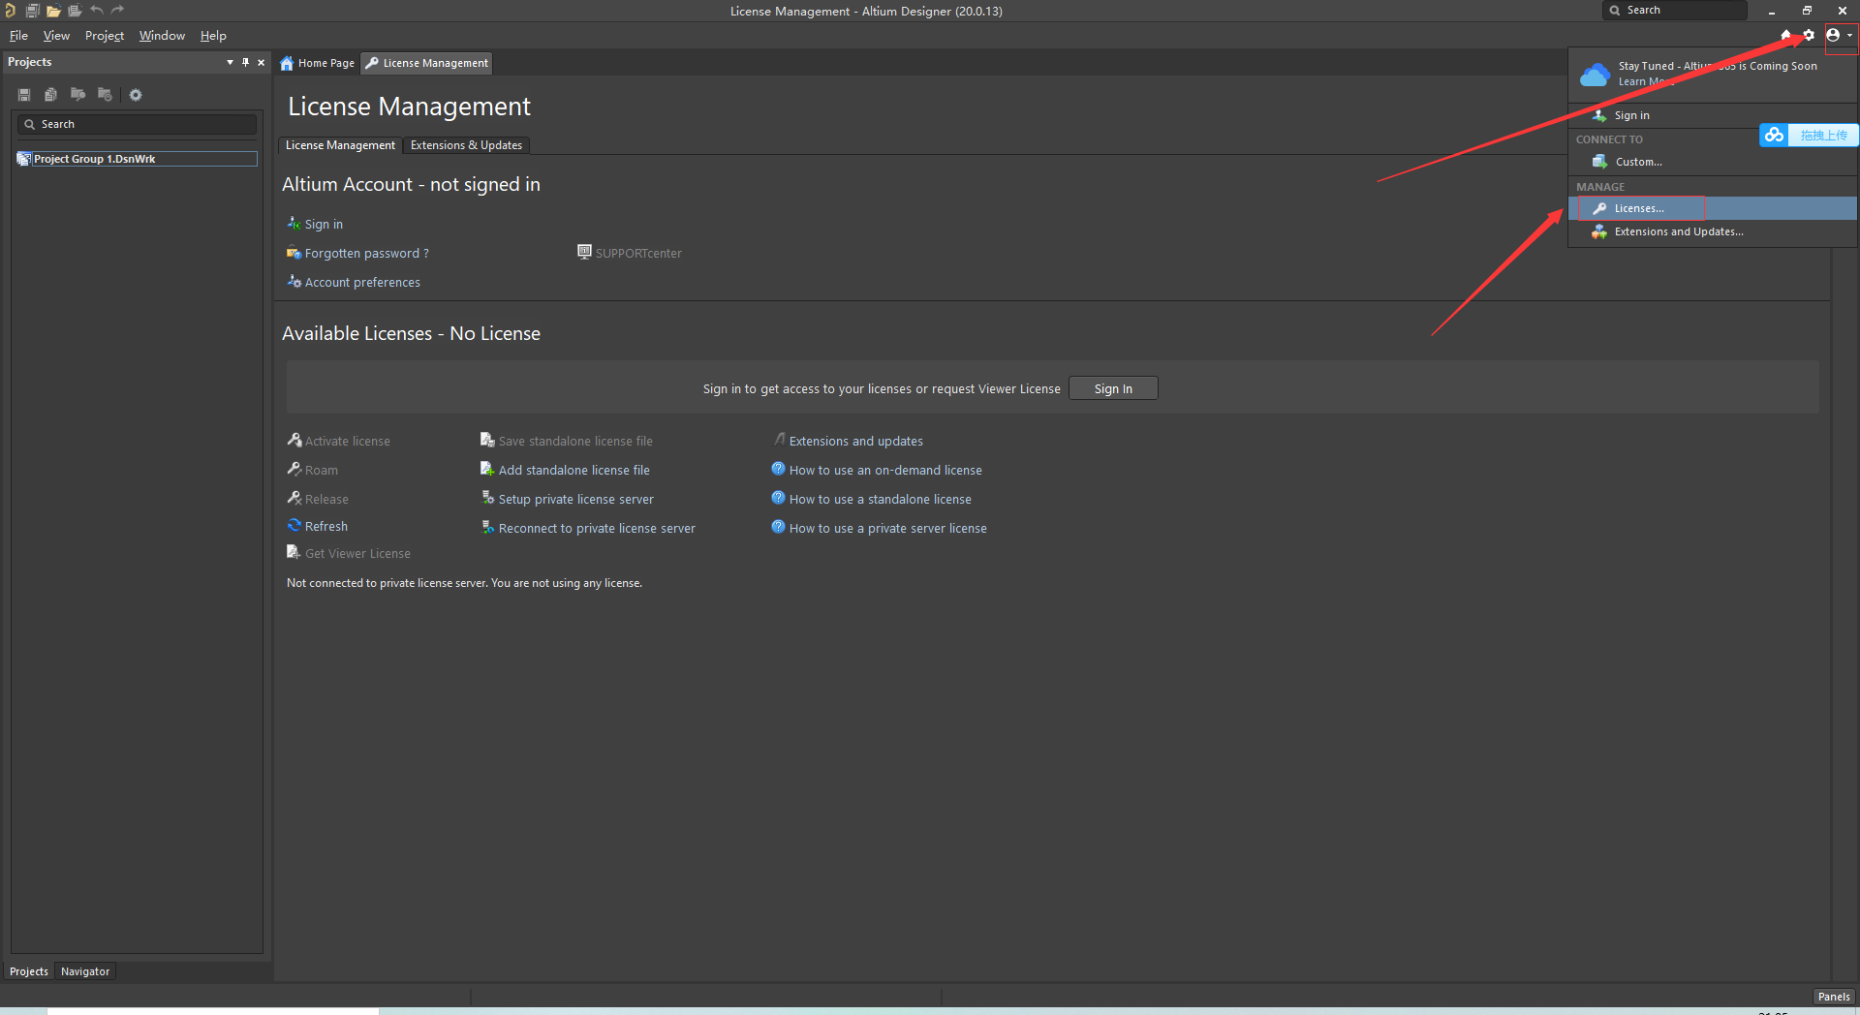Click Get Viewer License link
The image size is (1860, 1015).
(x=357, y=553)
